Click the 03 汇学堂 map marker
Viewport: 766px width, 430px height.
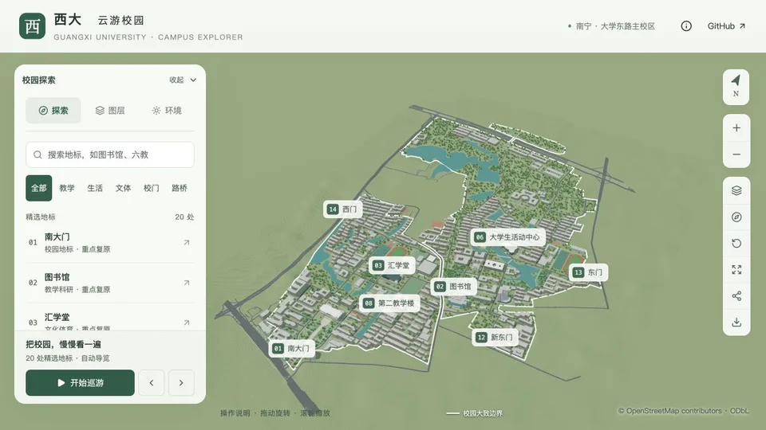click(392, 265)
